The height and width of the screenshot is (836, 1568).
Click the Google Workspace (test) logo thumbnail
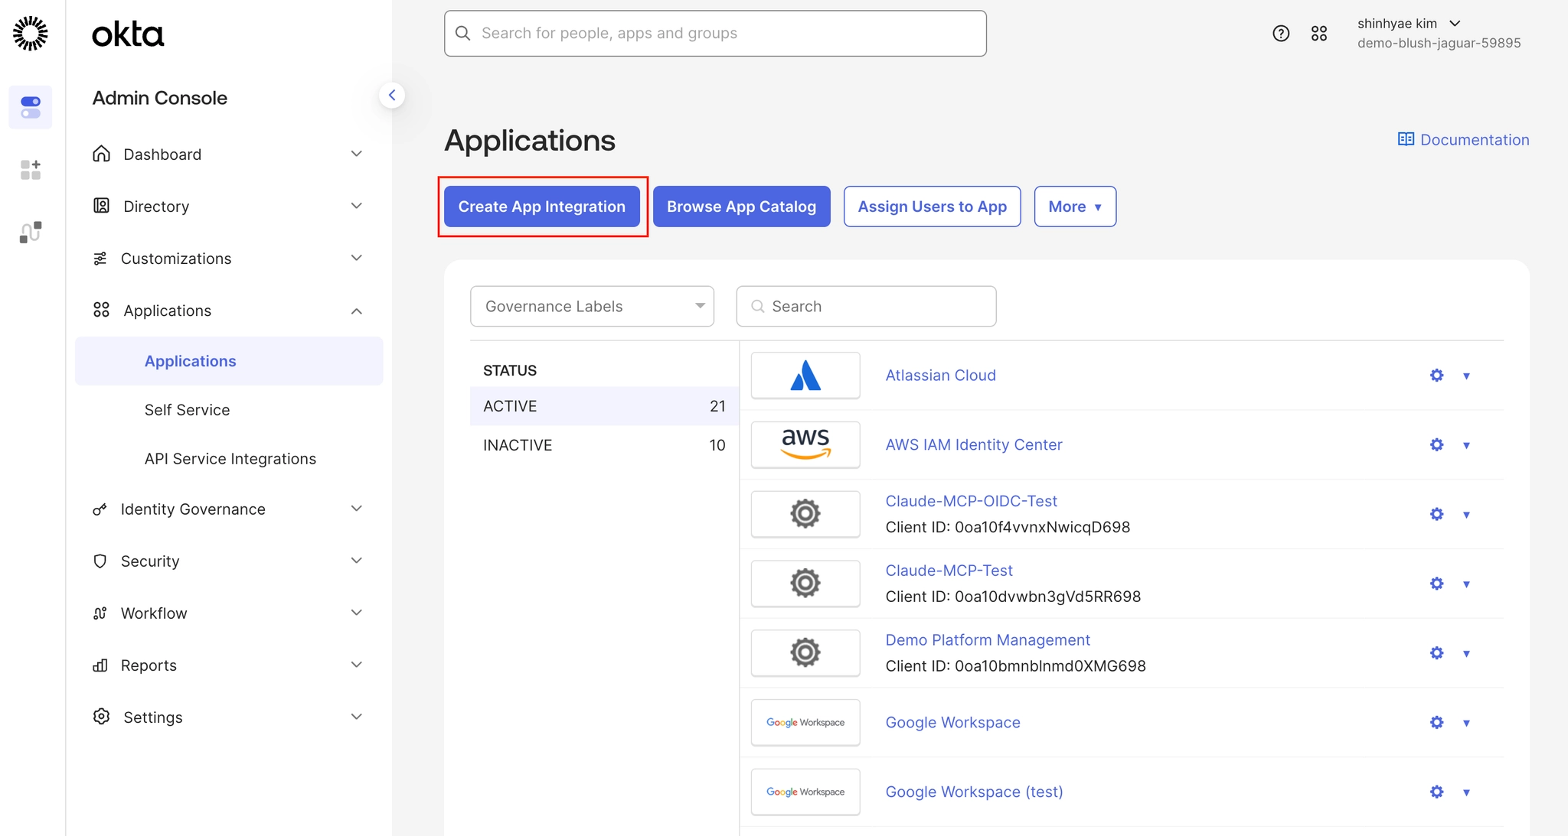[x=805, y=792]
